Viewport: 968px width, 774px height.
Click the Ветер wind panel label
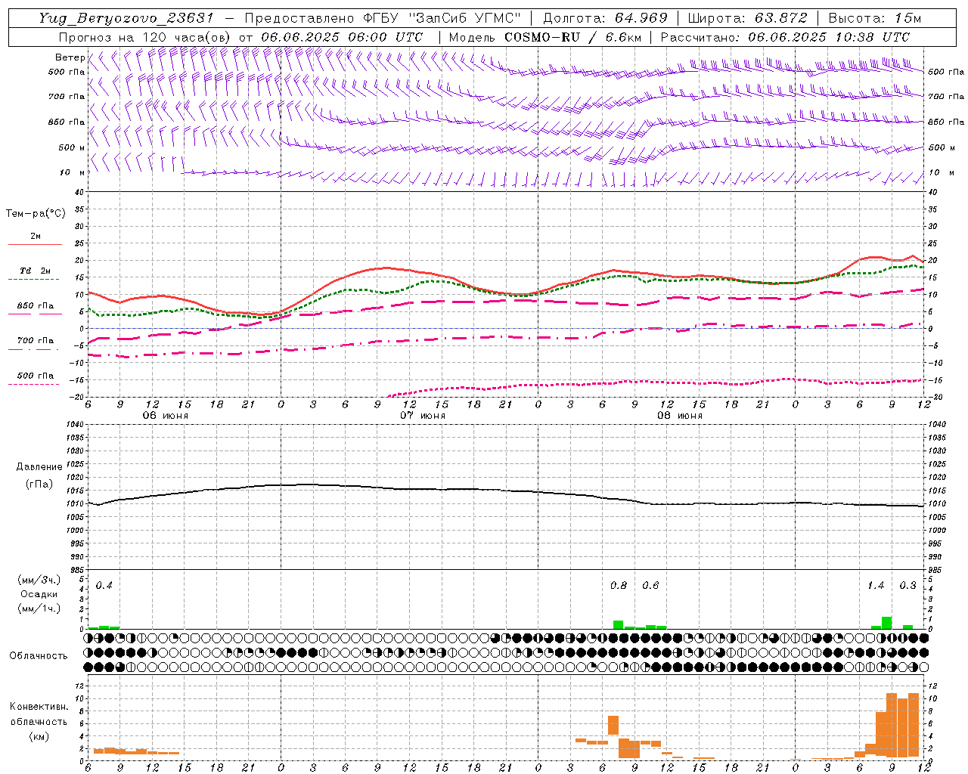70,57
